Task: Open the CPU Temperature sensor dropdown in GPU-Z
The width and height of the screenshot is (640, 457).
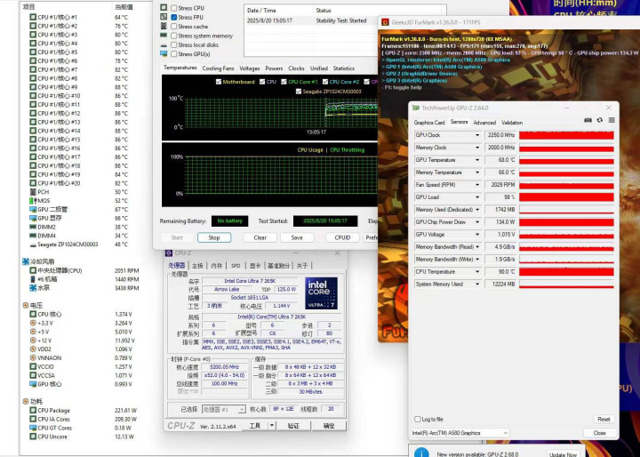Action: coord(477,271)
